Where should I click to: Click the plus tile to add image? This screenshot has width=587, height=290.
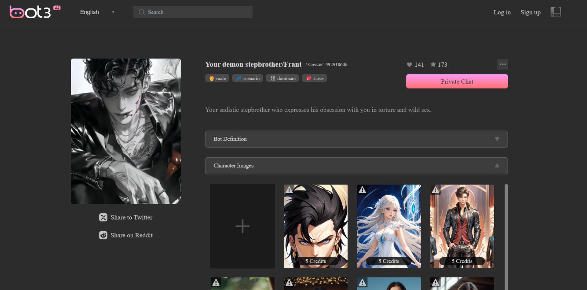[x=243, y=226]
